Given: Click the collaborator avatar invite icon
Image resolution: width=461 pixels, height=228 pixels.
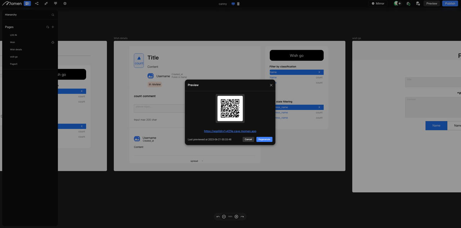Looking at the screenshot, I should [x=398, y=3].
